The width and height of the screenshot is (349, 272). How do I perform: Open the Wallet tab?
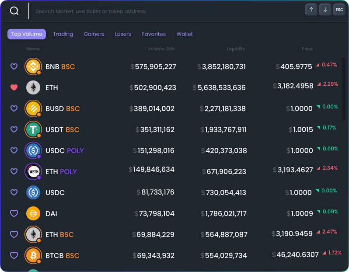(x=185, y=34)
